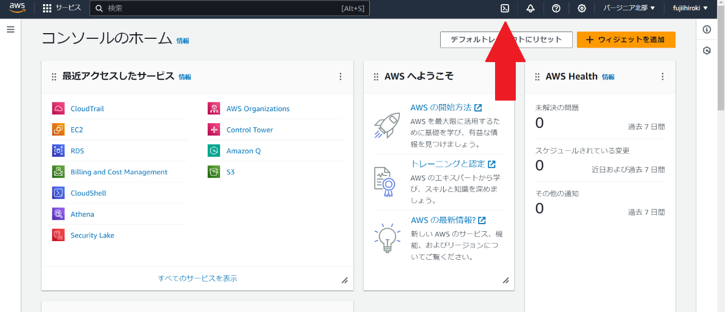725x312 pixels.
Task: Open the Amazon Q link
Action: tap(243, 151)
